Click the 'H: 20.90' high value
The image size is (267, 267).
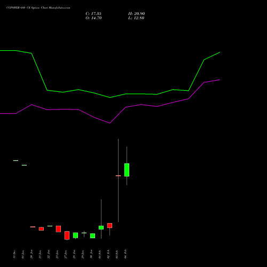[x=136, y=14]
